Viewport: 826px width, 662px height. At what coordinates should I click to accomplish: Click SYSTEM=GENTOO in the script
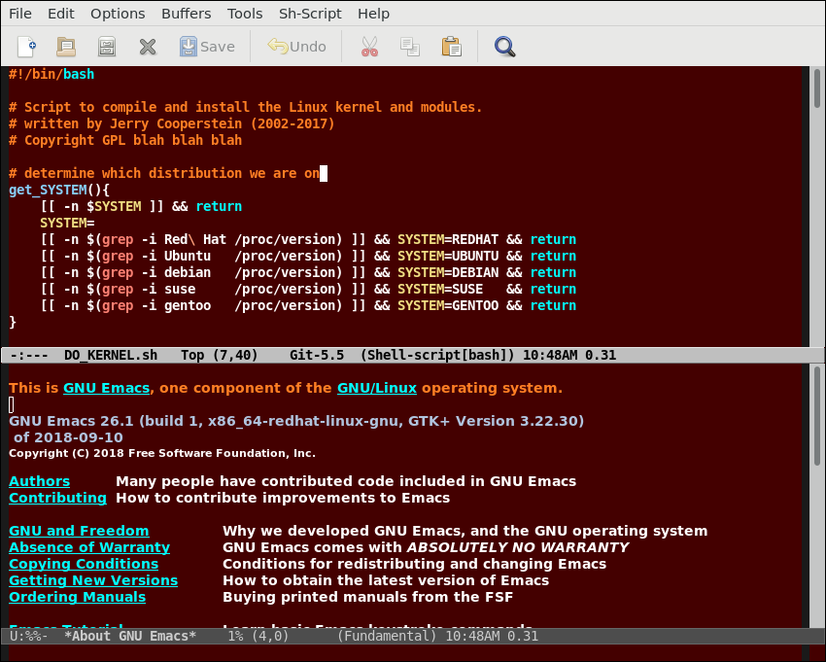(448, 305)
